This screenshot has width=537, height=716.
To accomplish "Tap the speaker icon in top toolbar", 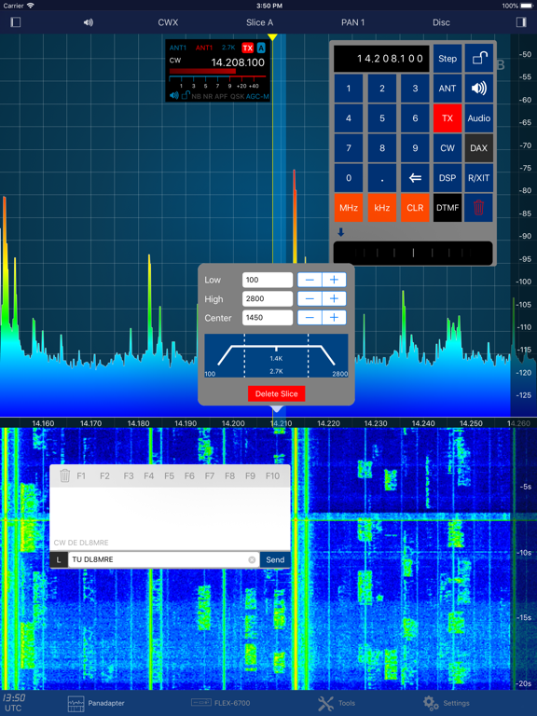I will 89,22.
